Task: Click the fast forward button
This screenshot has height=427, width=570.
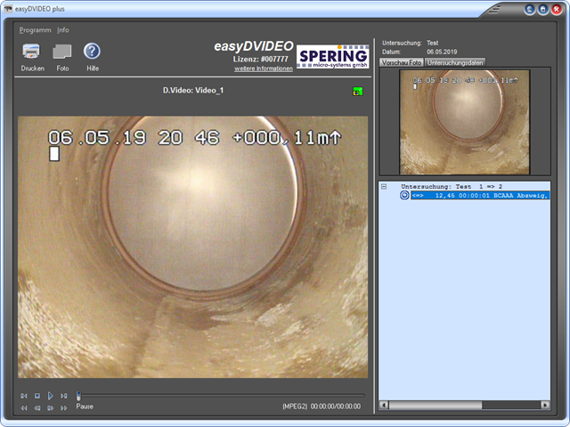Action: pos(64,407)
